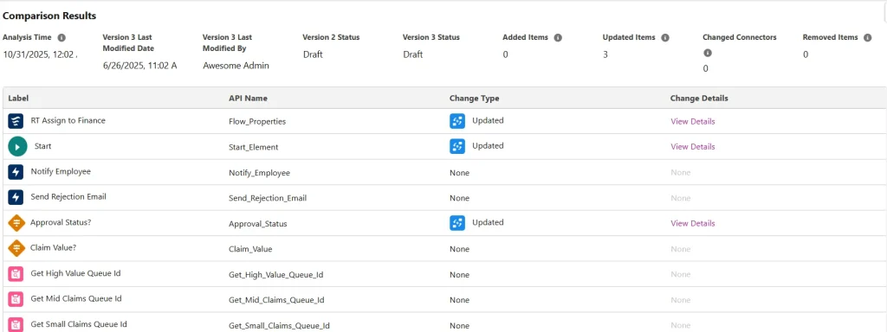This screenshot has width=887, height=332.
Task: Click the Updated Items count of 3
Action: point(605,54)
